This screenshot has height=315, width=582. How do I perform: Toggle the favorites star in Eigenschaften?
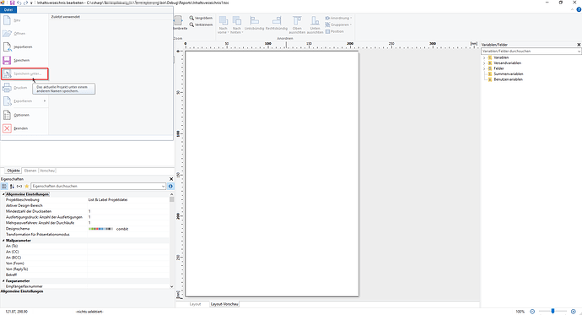(x=27, y=186)
